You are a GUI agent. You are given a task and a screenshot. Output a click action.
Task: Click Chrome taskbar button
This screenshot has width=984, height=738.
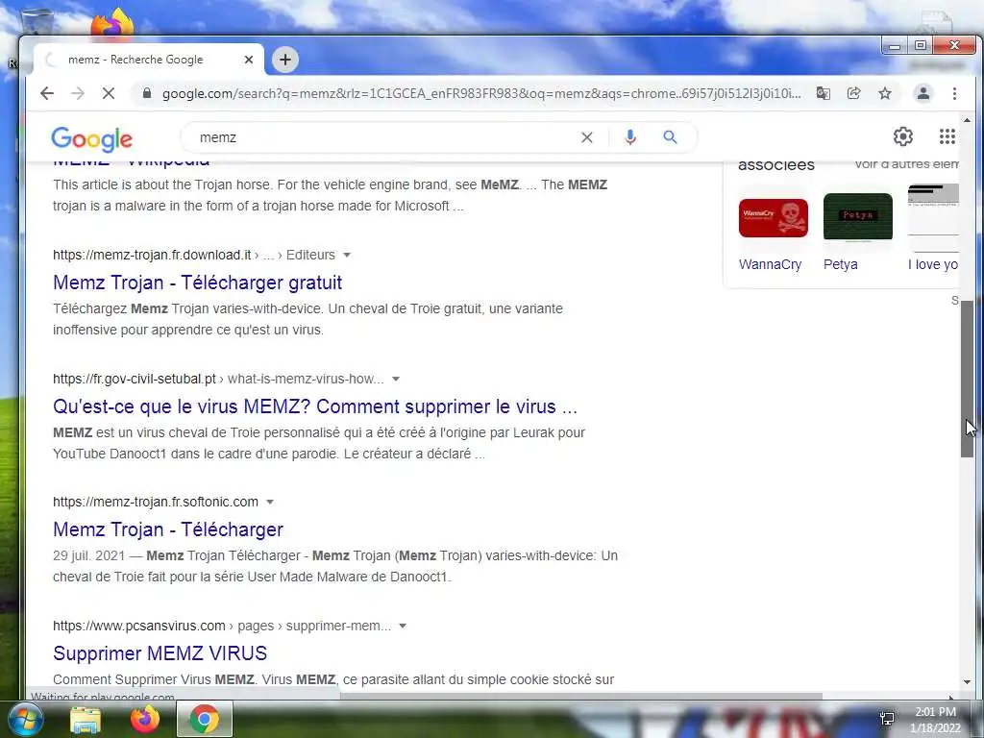click(205, 719)
